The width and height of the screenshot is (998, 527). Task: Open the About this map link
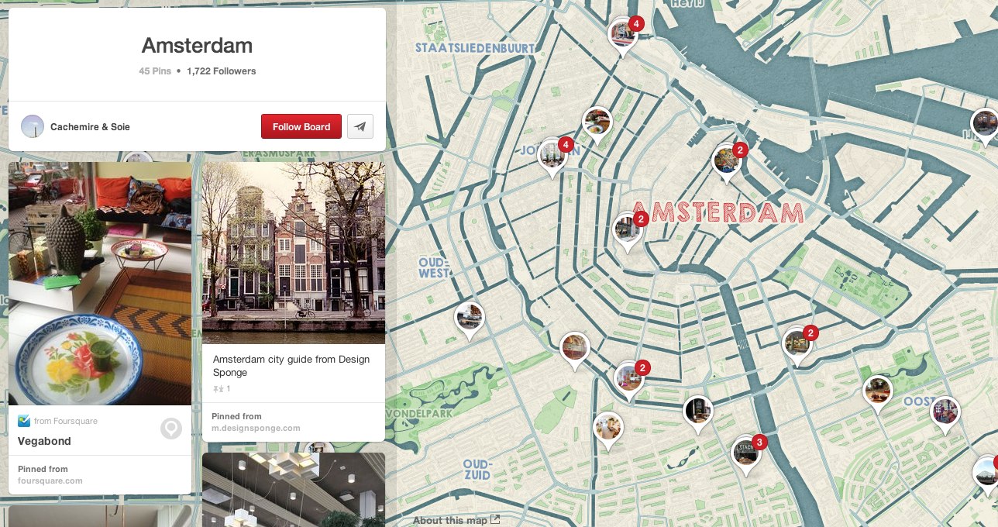click(x=456, y=520)
